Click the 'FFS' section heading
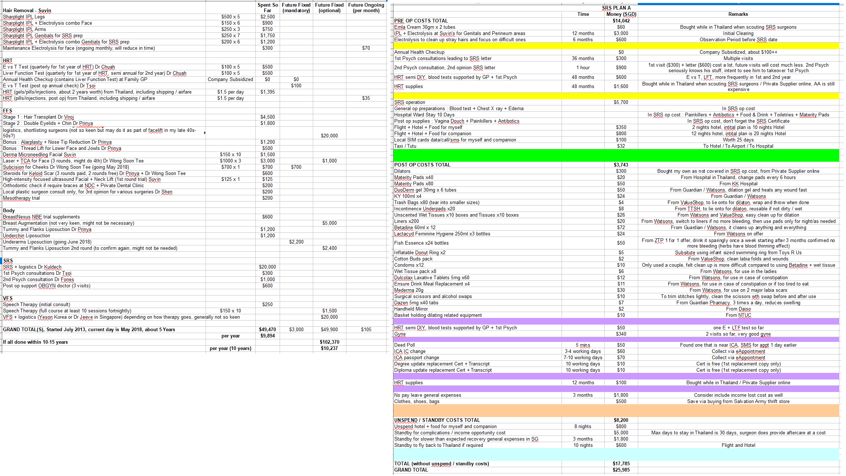This screenshot has height=476, width=846. coord(7,111)
